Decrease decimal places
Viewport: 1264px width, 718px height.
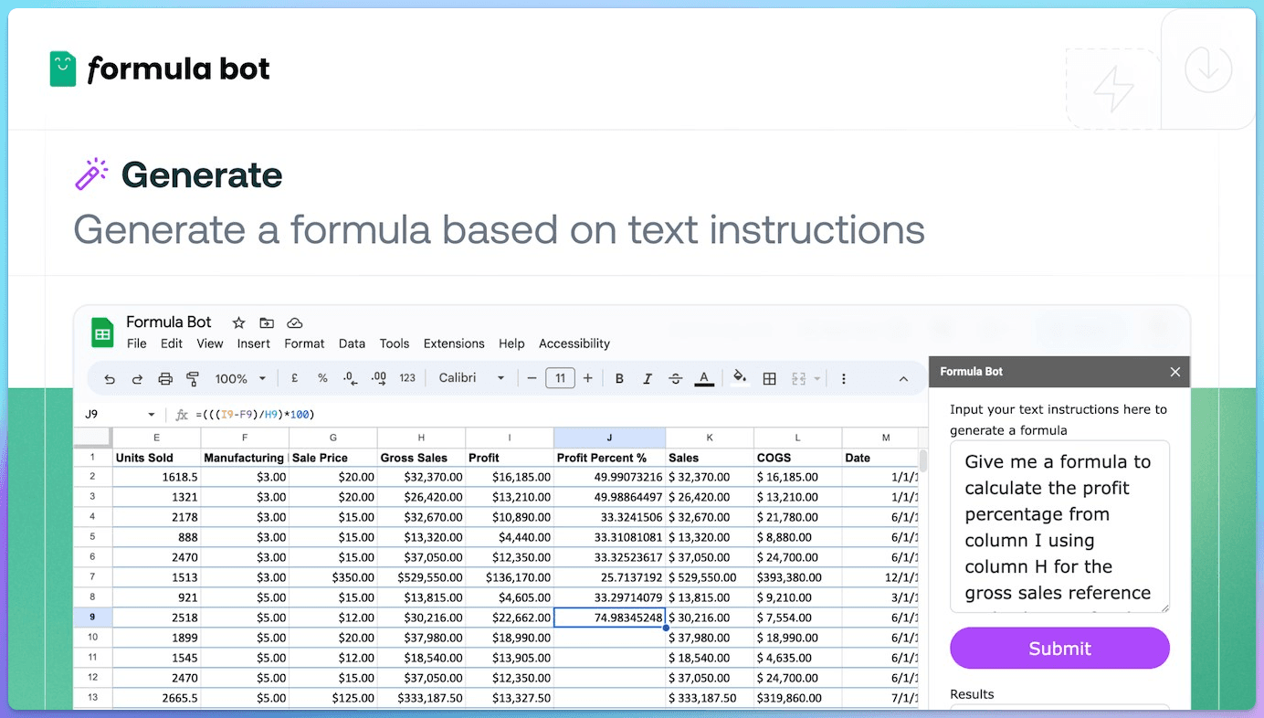pyautogui.click(x=350, y=377)
